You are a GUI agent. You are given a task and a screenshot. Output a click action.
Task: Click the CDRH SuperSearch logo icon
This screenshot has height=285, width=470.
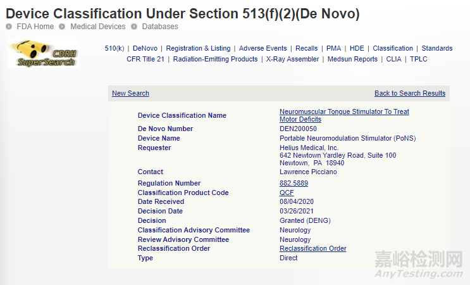(43, 54)
